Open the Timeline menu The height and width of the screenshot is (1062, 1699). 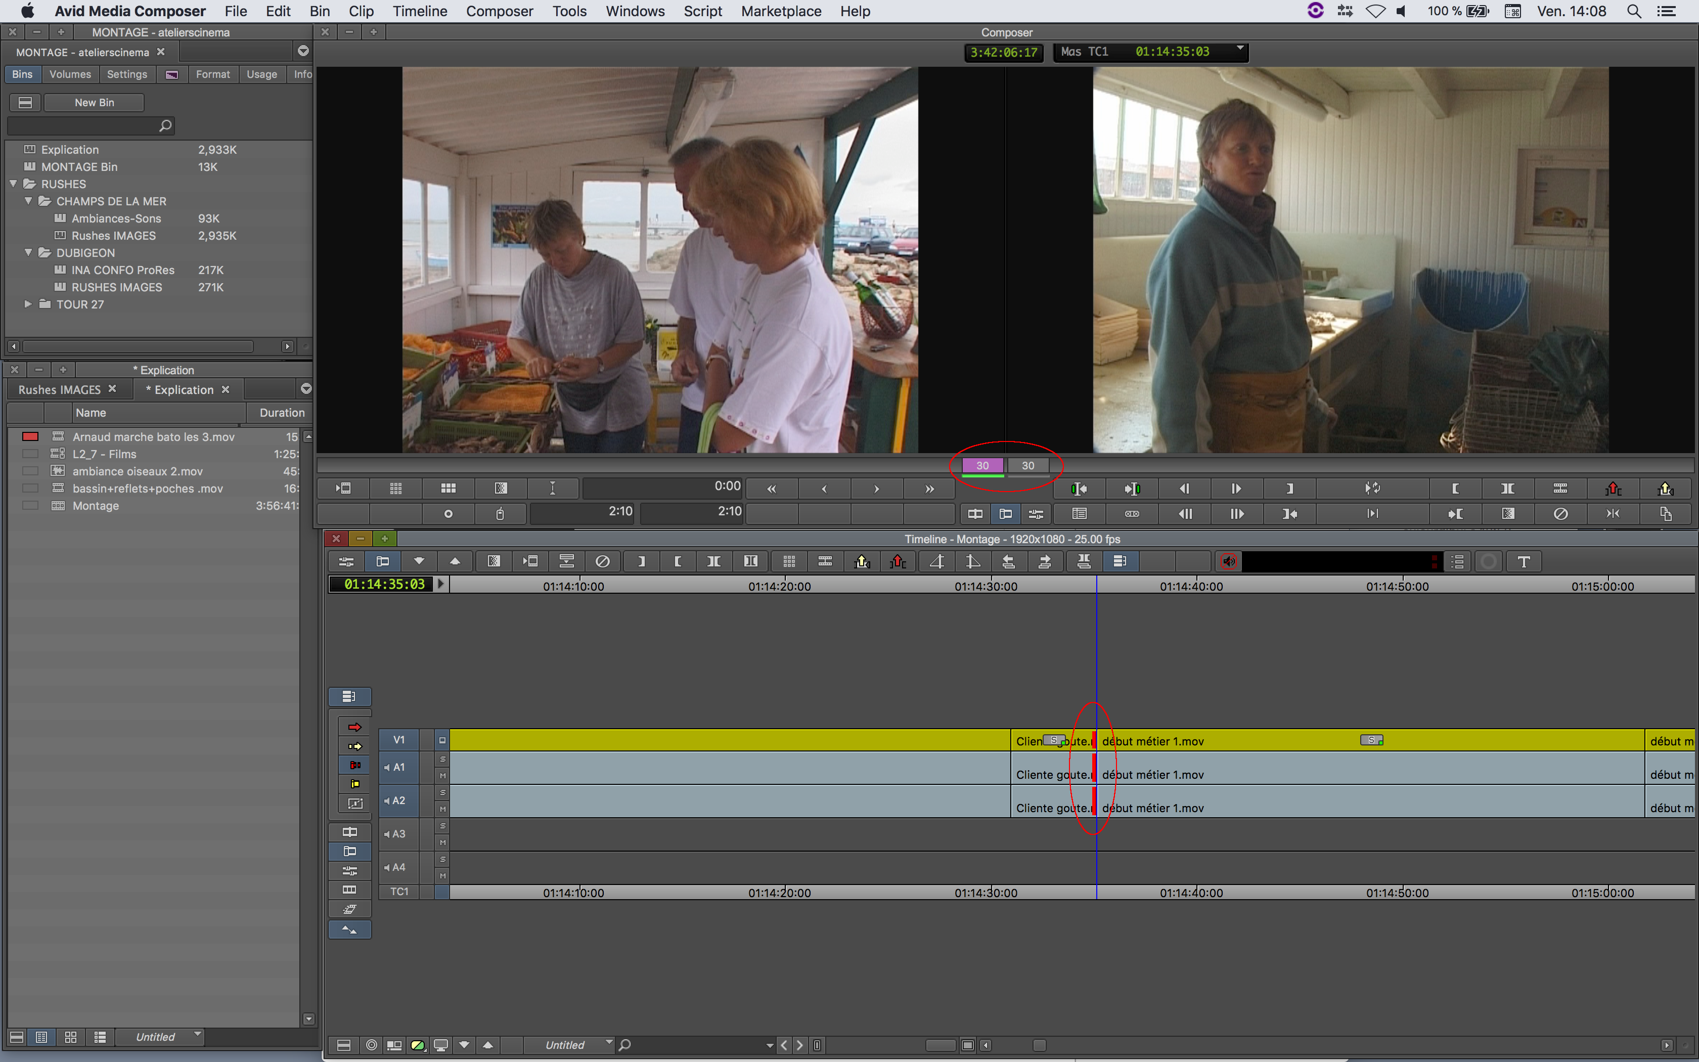419,11
